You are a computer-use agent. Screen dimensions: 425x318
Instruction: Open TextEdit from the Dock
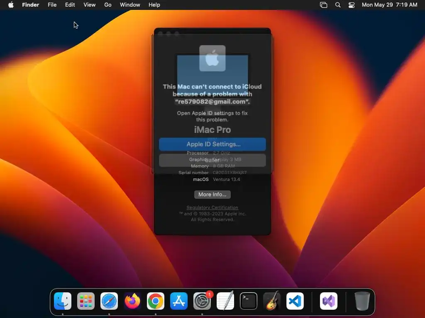pos(225,301)
